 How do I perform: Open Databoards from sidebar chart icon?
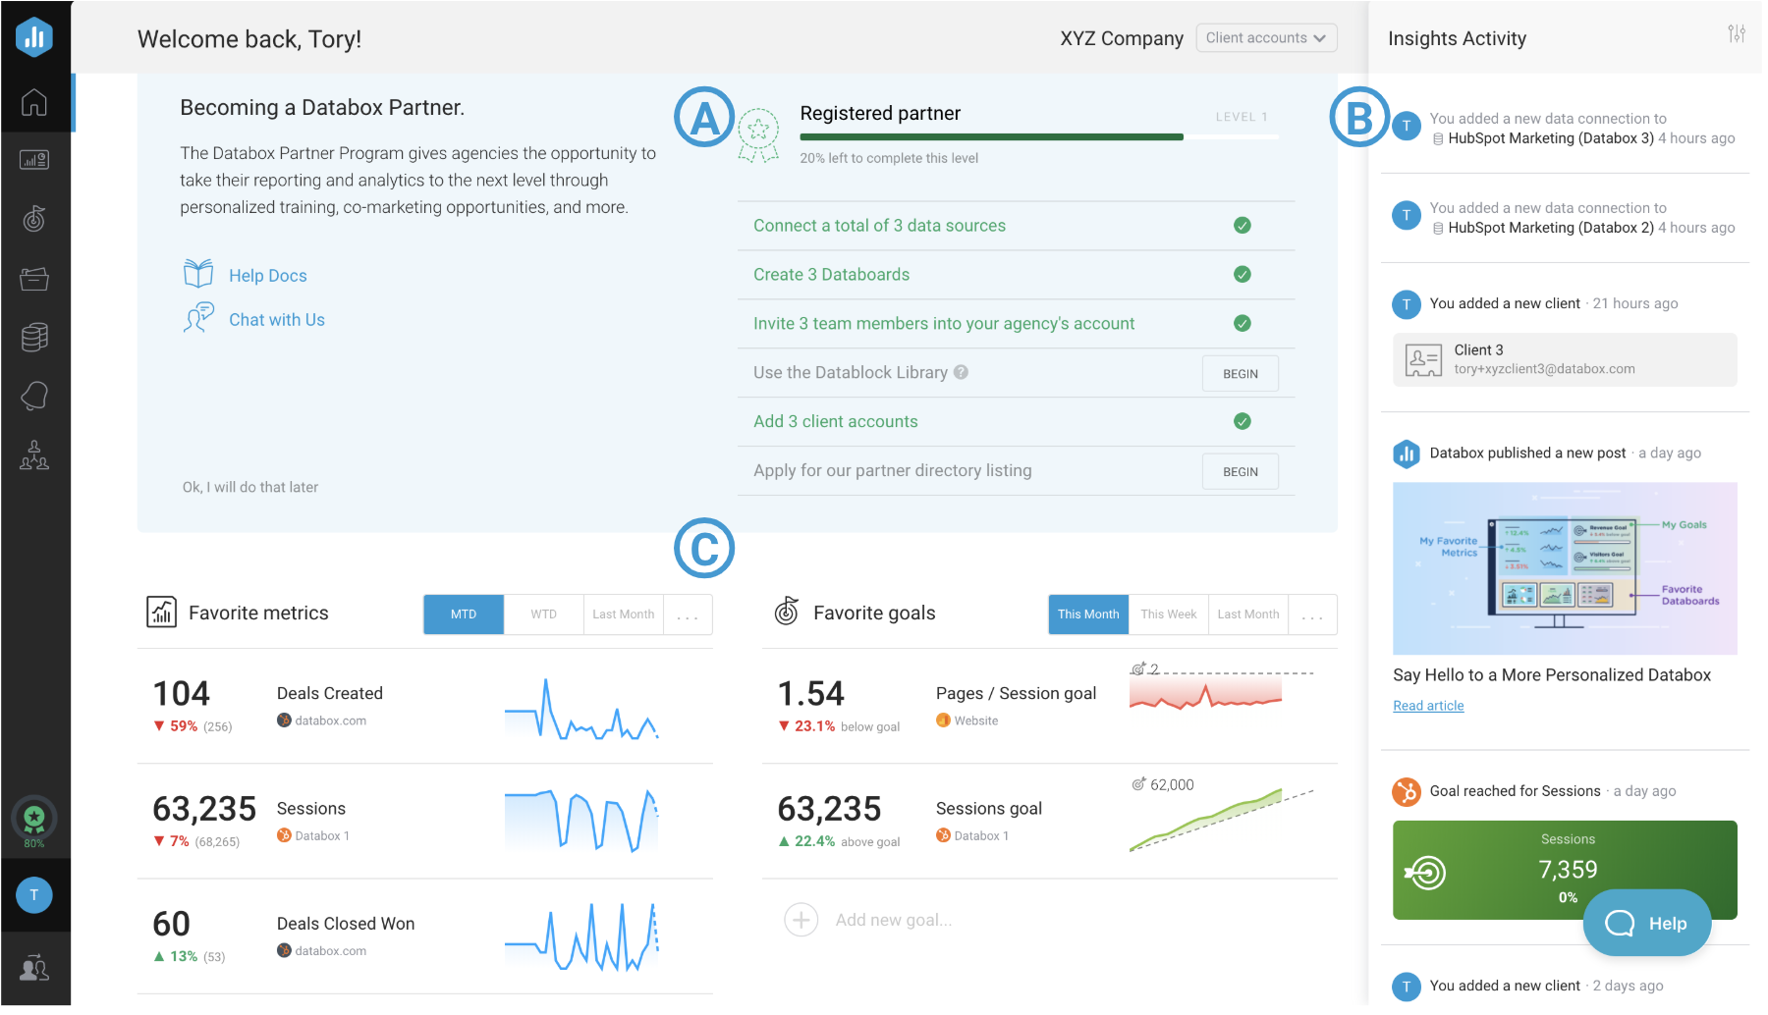34,160
